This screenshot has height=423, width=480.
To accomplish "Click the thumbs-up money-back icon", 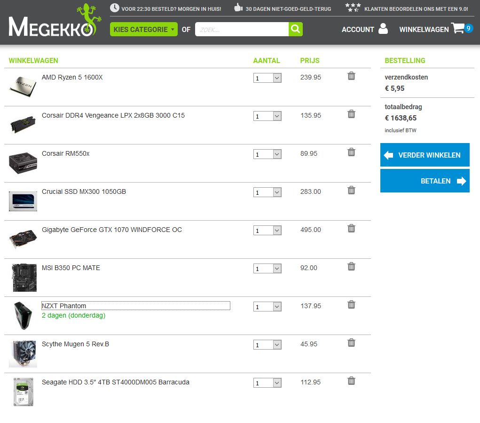I will [238, 8].
